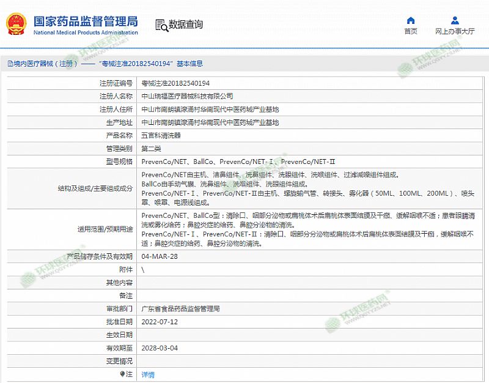Screen dimensions: 489x383
Task: Click the 网上办事大厅 person icon
Action: coord(455,21)
